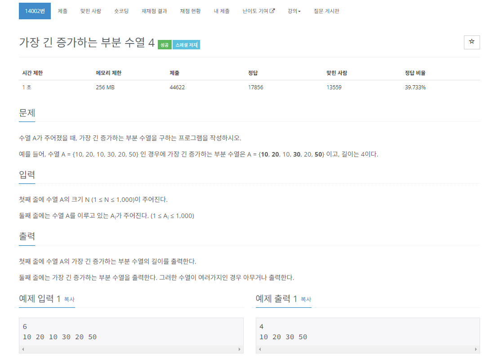This screenshot has height=362, width=503.
Task: Click left arrow of sample output scrollbar
Action: 259,349
